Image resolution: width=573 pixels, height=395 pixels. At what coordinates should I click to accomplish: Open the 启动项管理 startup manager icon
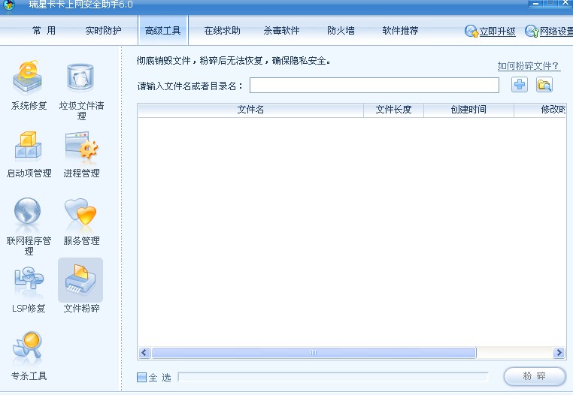click(x=28, y=146)
